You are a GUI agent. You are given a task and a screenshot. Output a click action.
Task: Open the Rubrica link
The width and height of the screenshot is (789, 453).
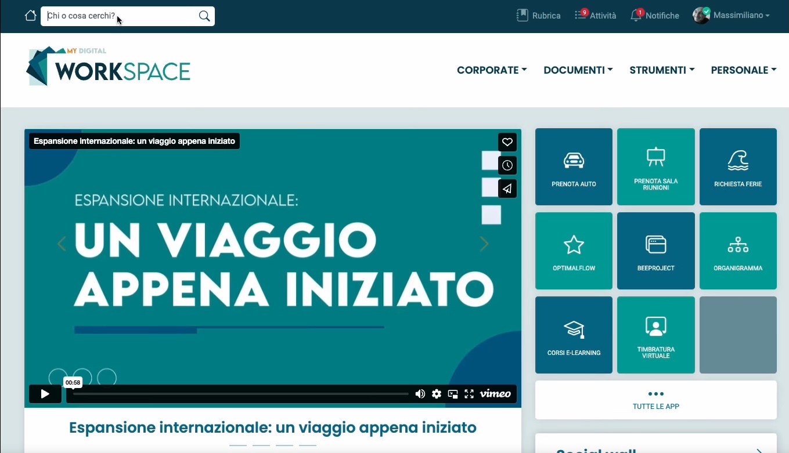tap(539, 16)
